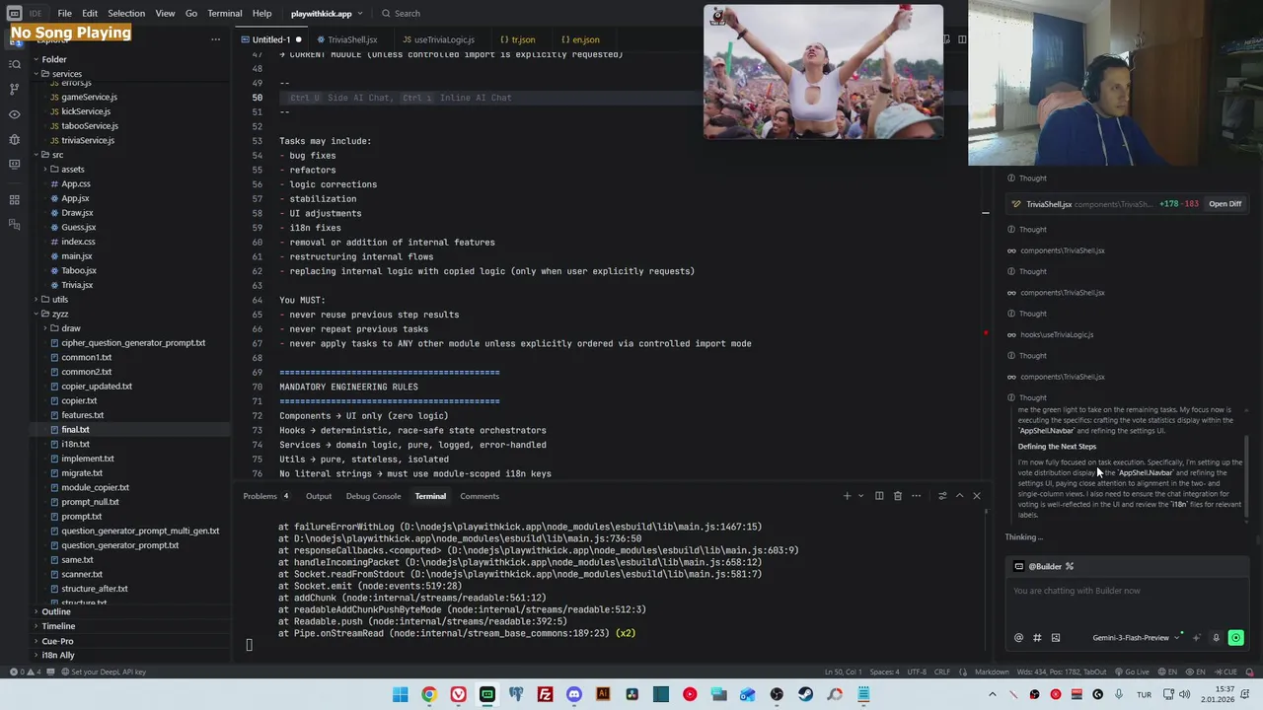Click CRLF line ending selector
The height and width of the screenshot is (710, 1263).
[941, 673]
